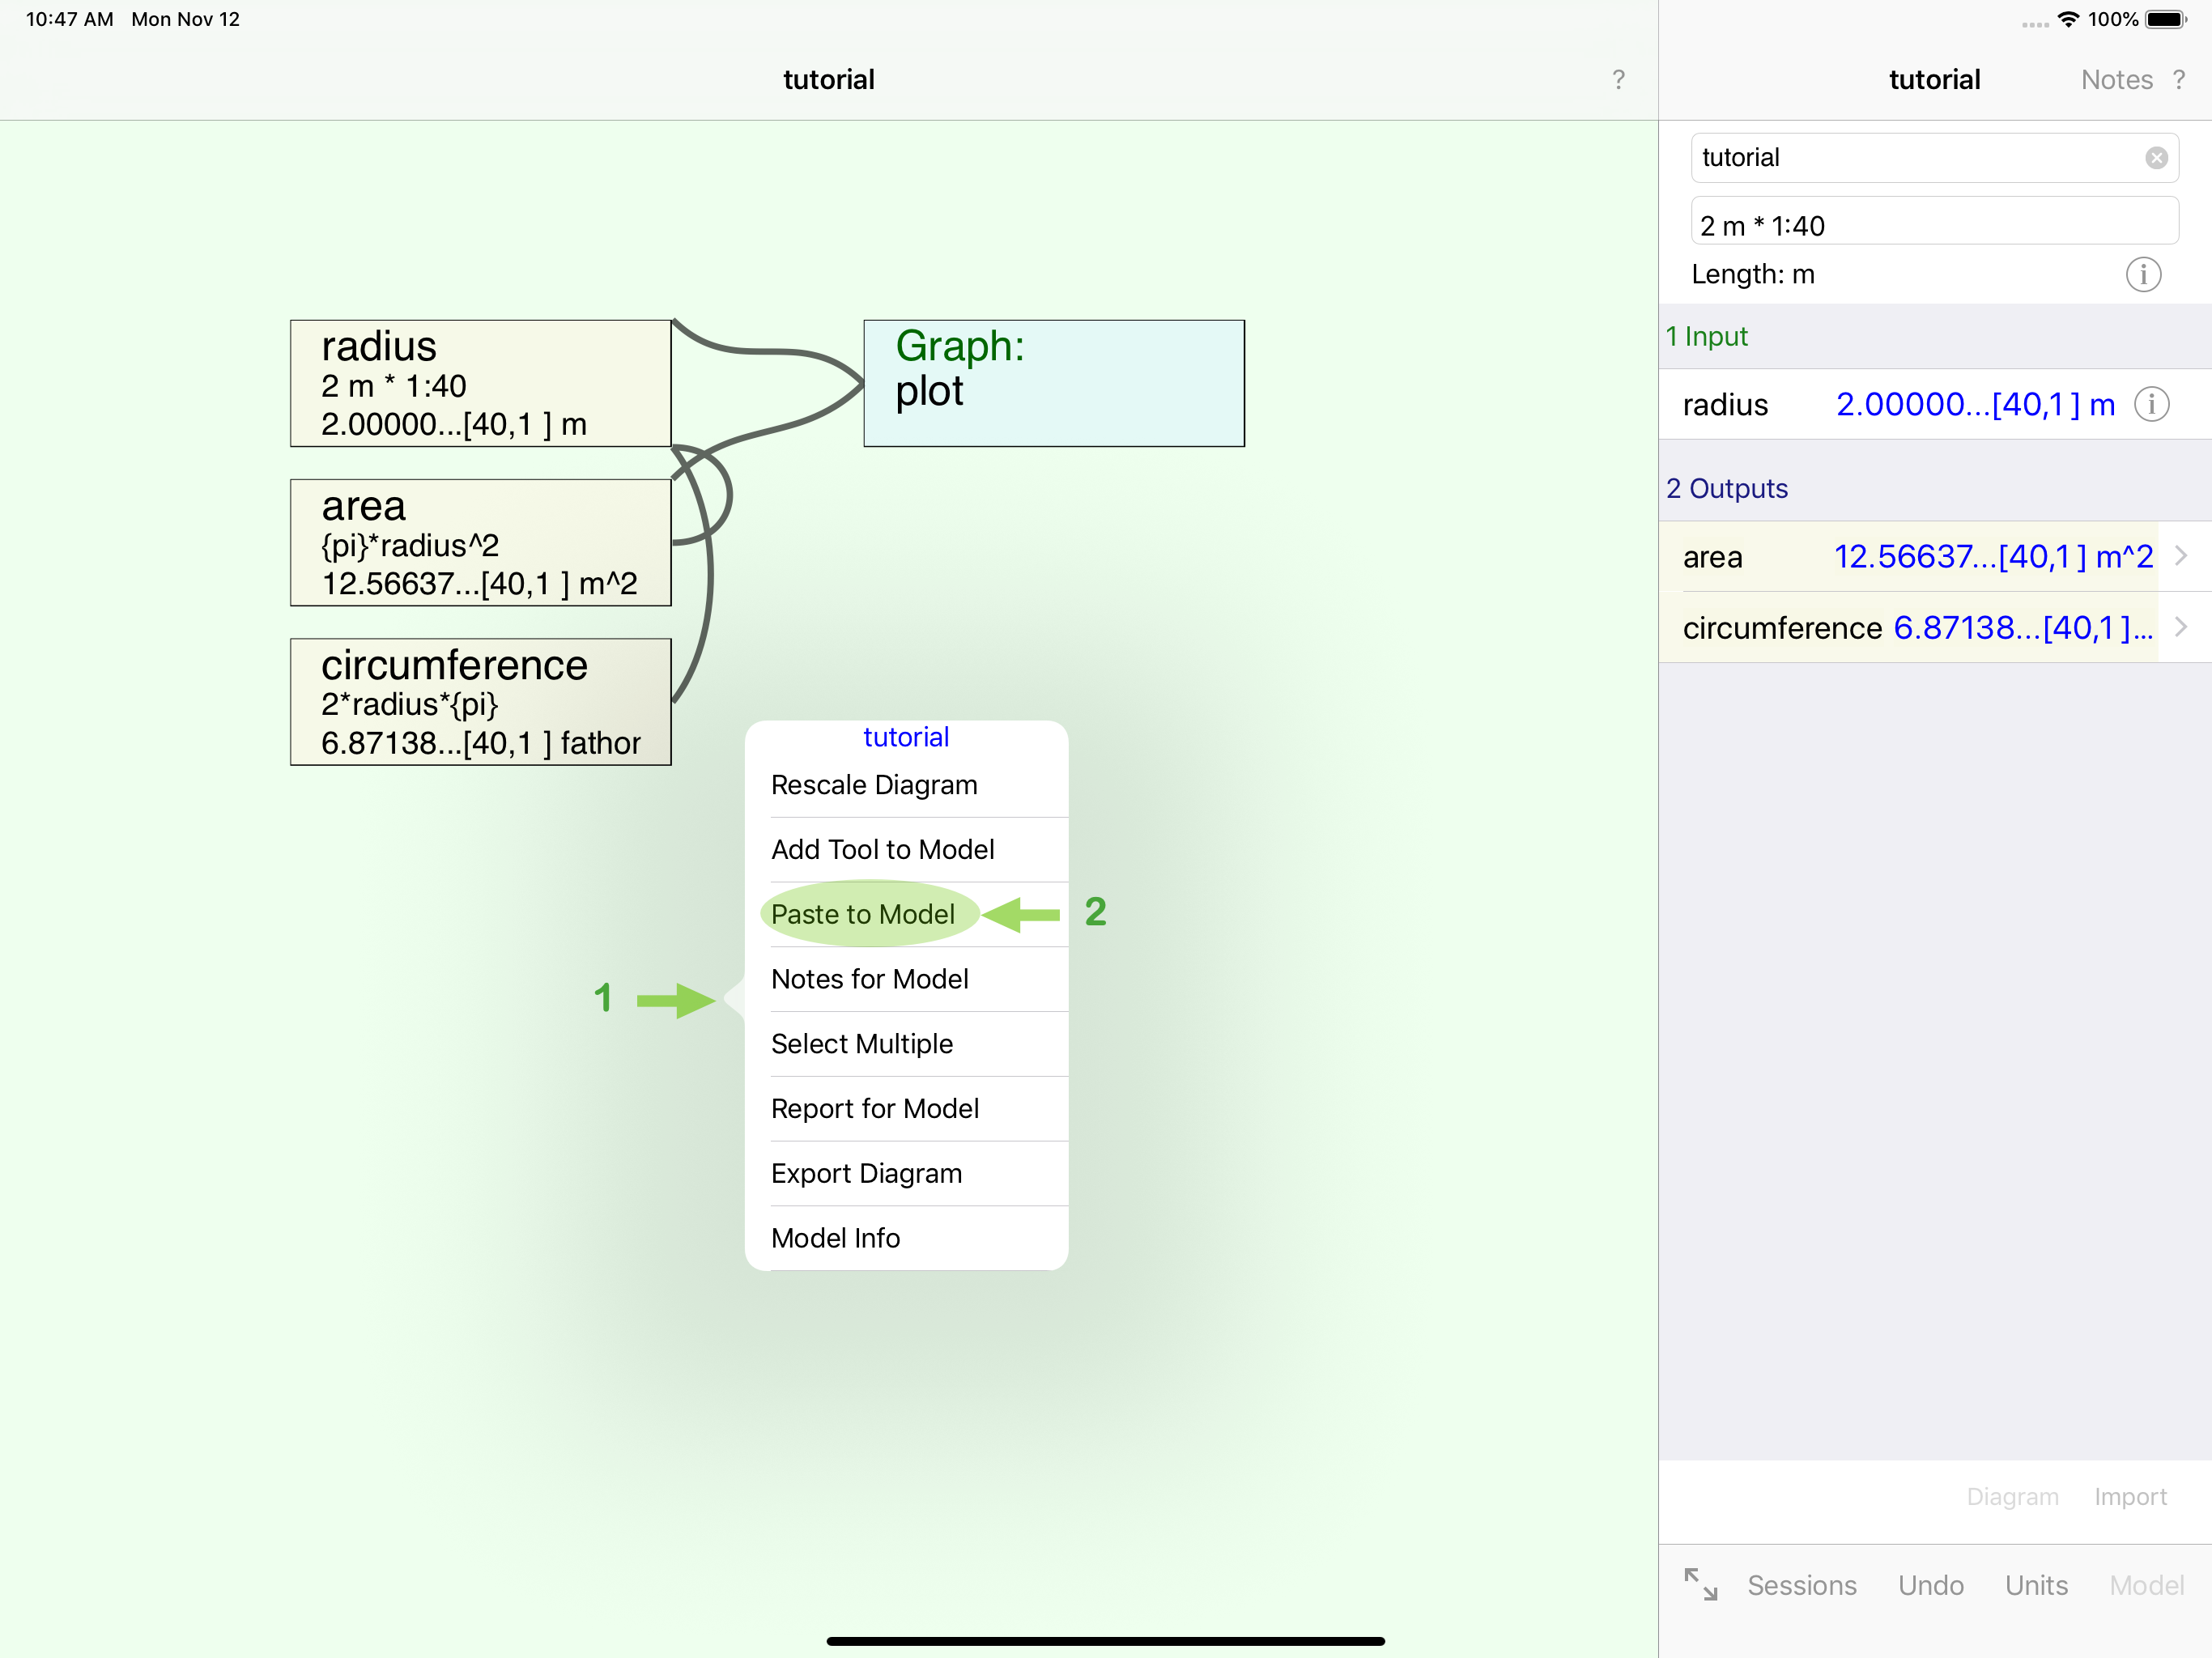2212x1658 pixels.
Task: Click the help question mark in diagram header
Action: click(1618, 80)
